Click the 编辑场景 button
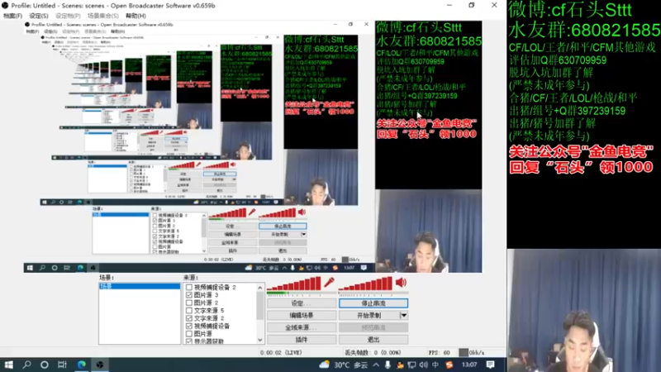 click(302, 316)
